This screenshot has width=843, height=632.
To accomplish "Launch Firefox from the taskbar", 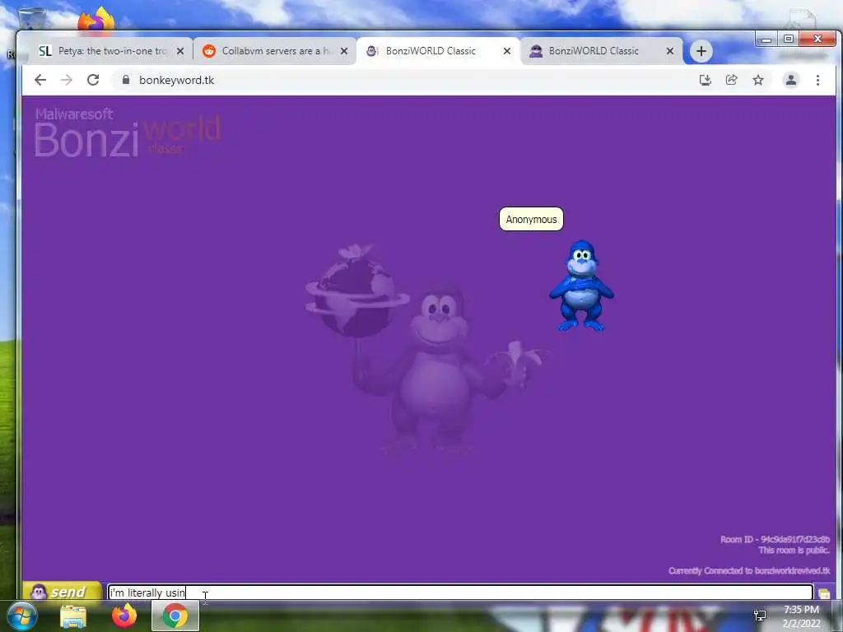I will [124, 616].
